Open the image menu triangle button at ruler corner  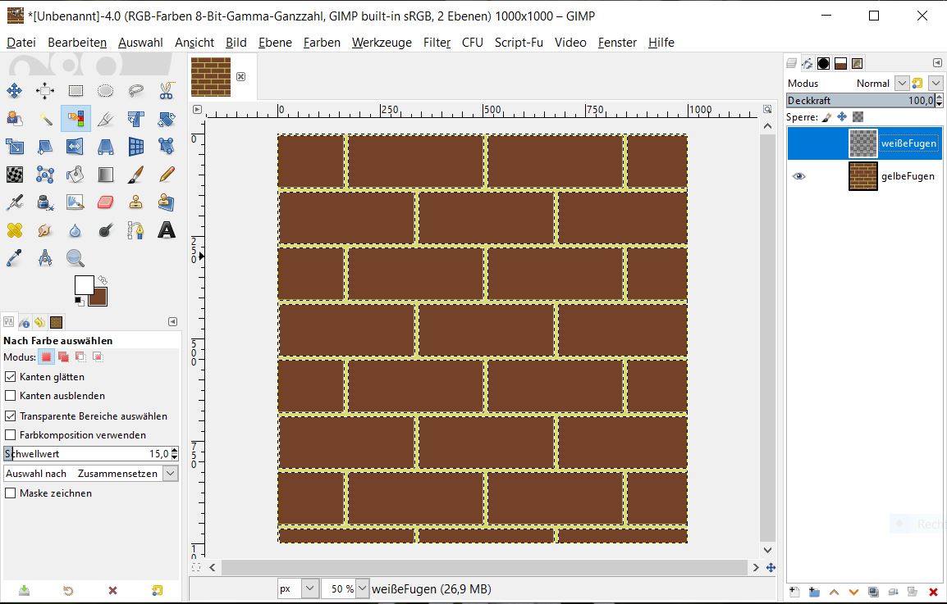pos(197,109)
